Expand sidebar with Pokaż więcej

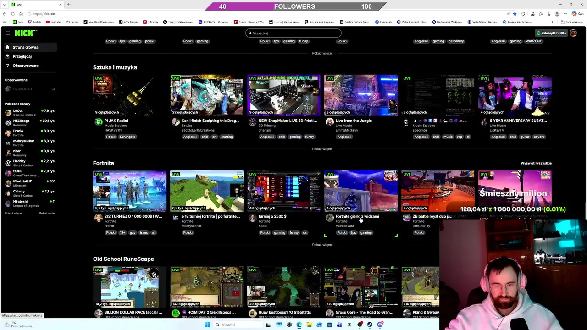14,213
